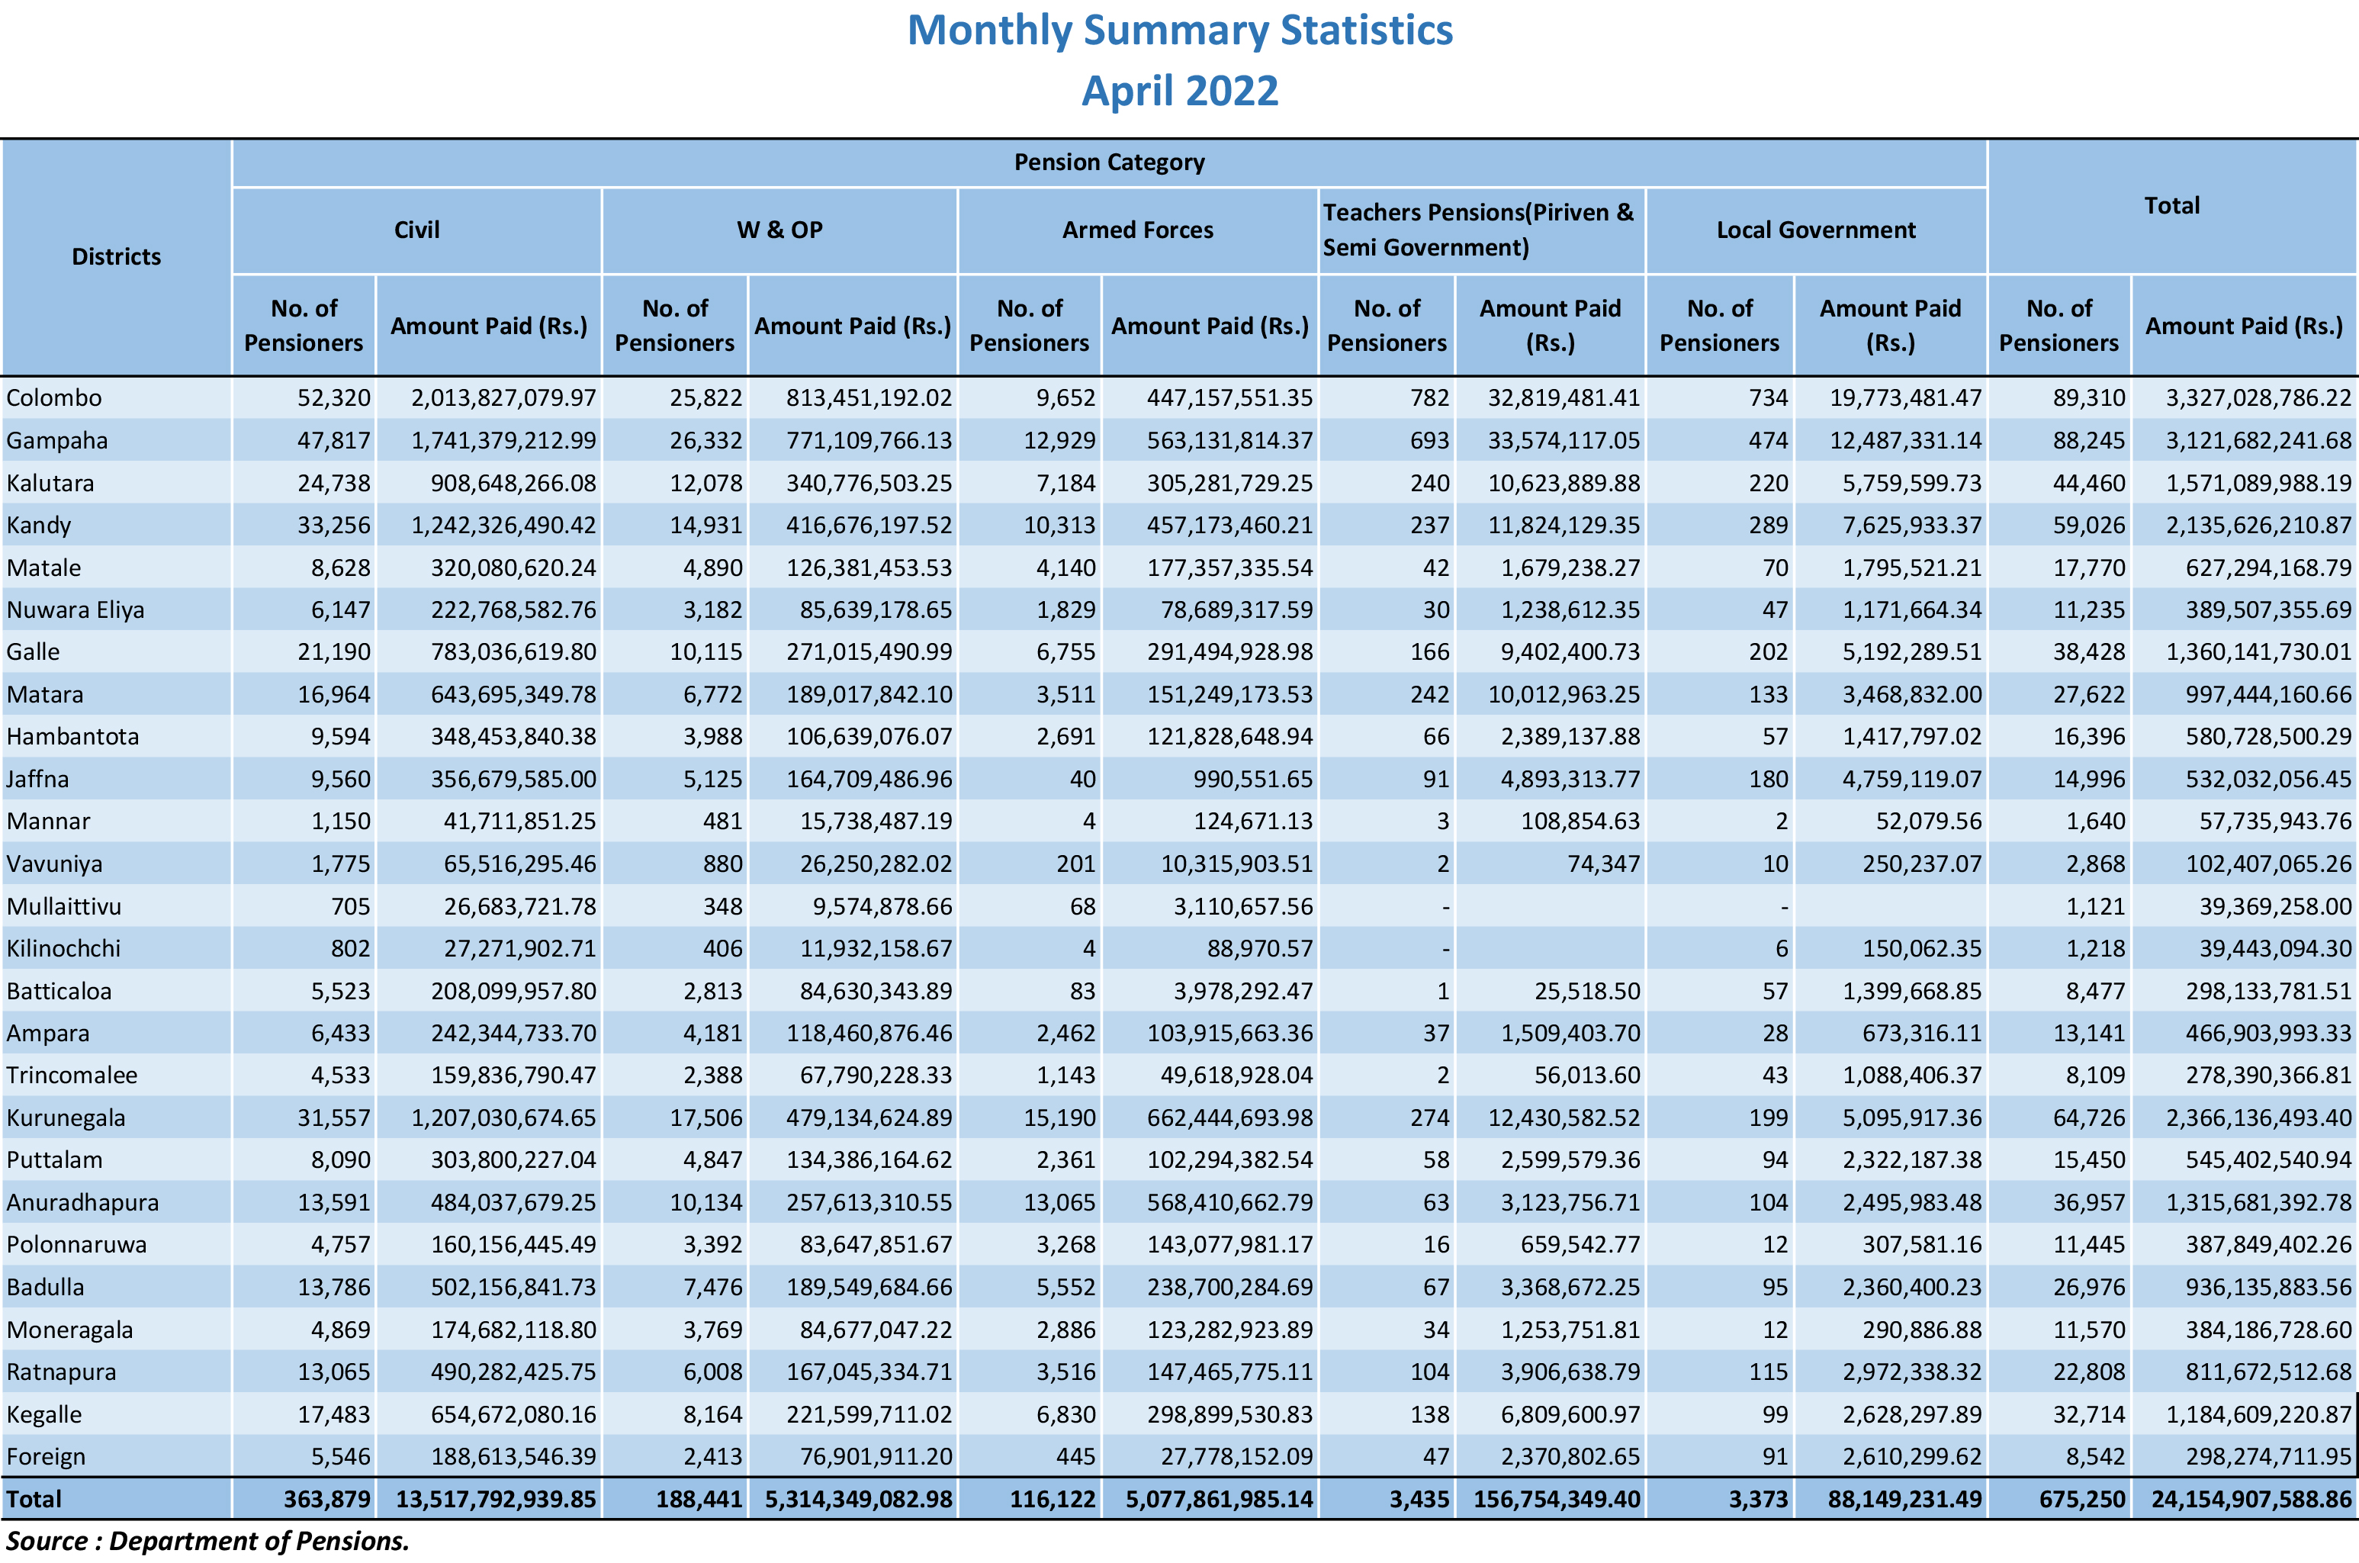Select the Trincomalee district label
Screen dimensions: 2359x1563
(x=72, y=1076)
